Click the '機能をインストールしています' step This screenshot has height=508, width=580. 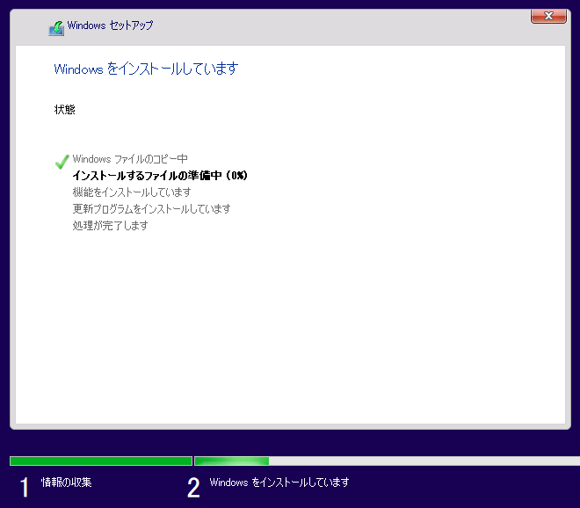pyautogui.click(x=132, y=192)
